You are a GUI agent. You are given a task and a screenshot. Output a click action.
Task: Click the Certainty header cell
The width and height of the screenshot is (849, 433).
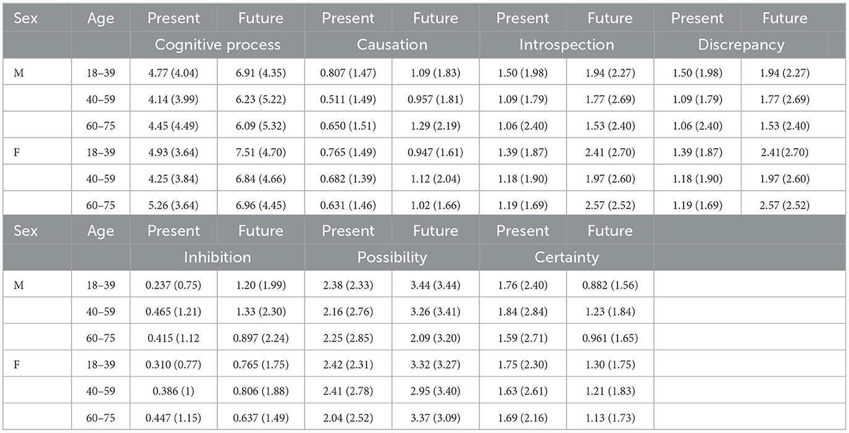567,257
